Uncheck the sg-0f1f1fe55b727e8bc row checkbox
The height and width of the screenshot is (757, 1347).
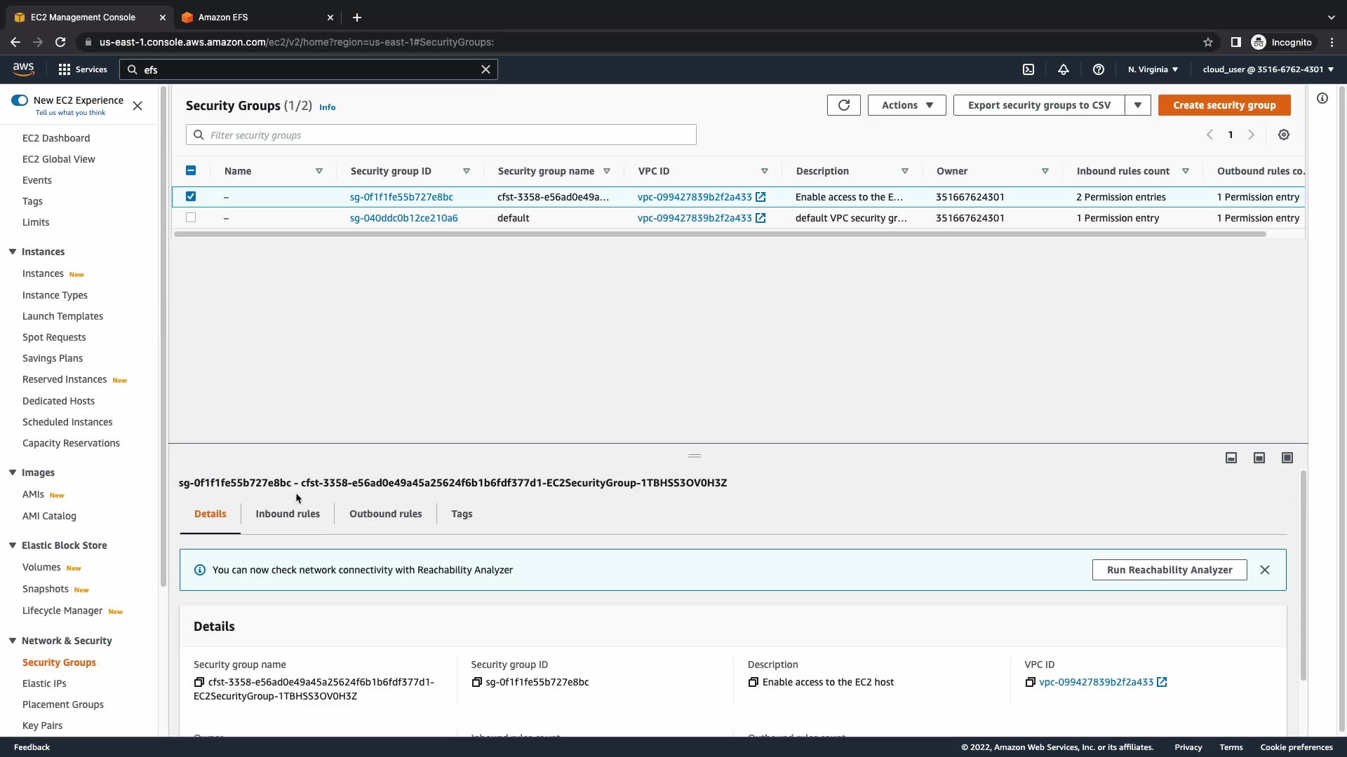191,196
